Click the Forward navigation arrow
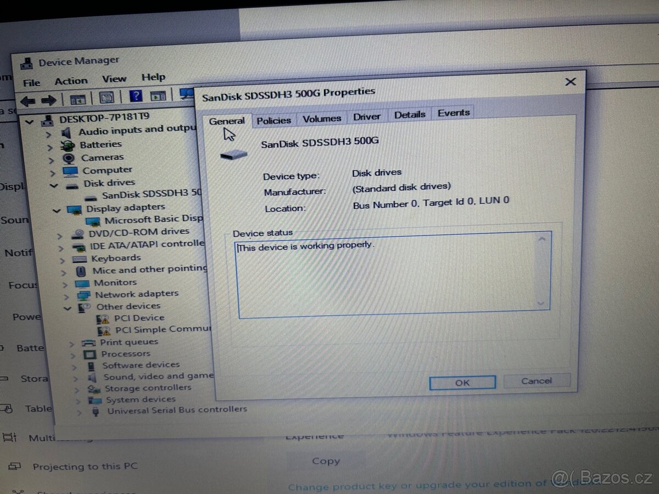 (49, 99)
